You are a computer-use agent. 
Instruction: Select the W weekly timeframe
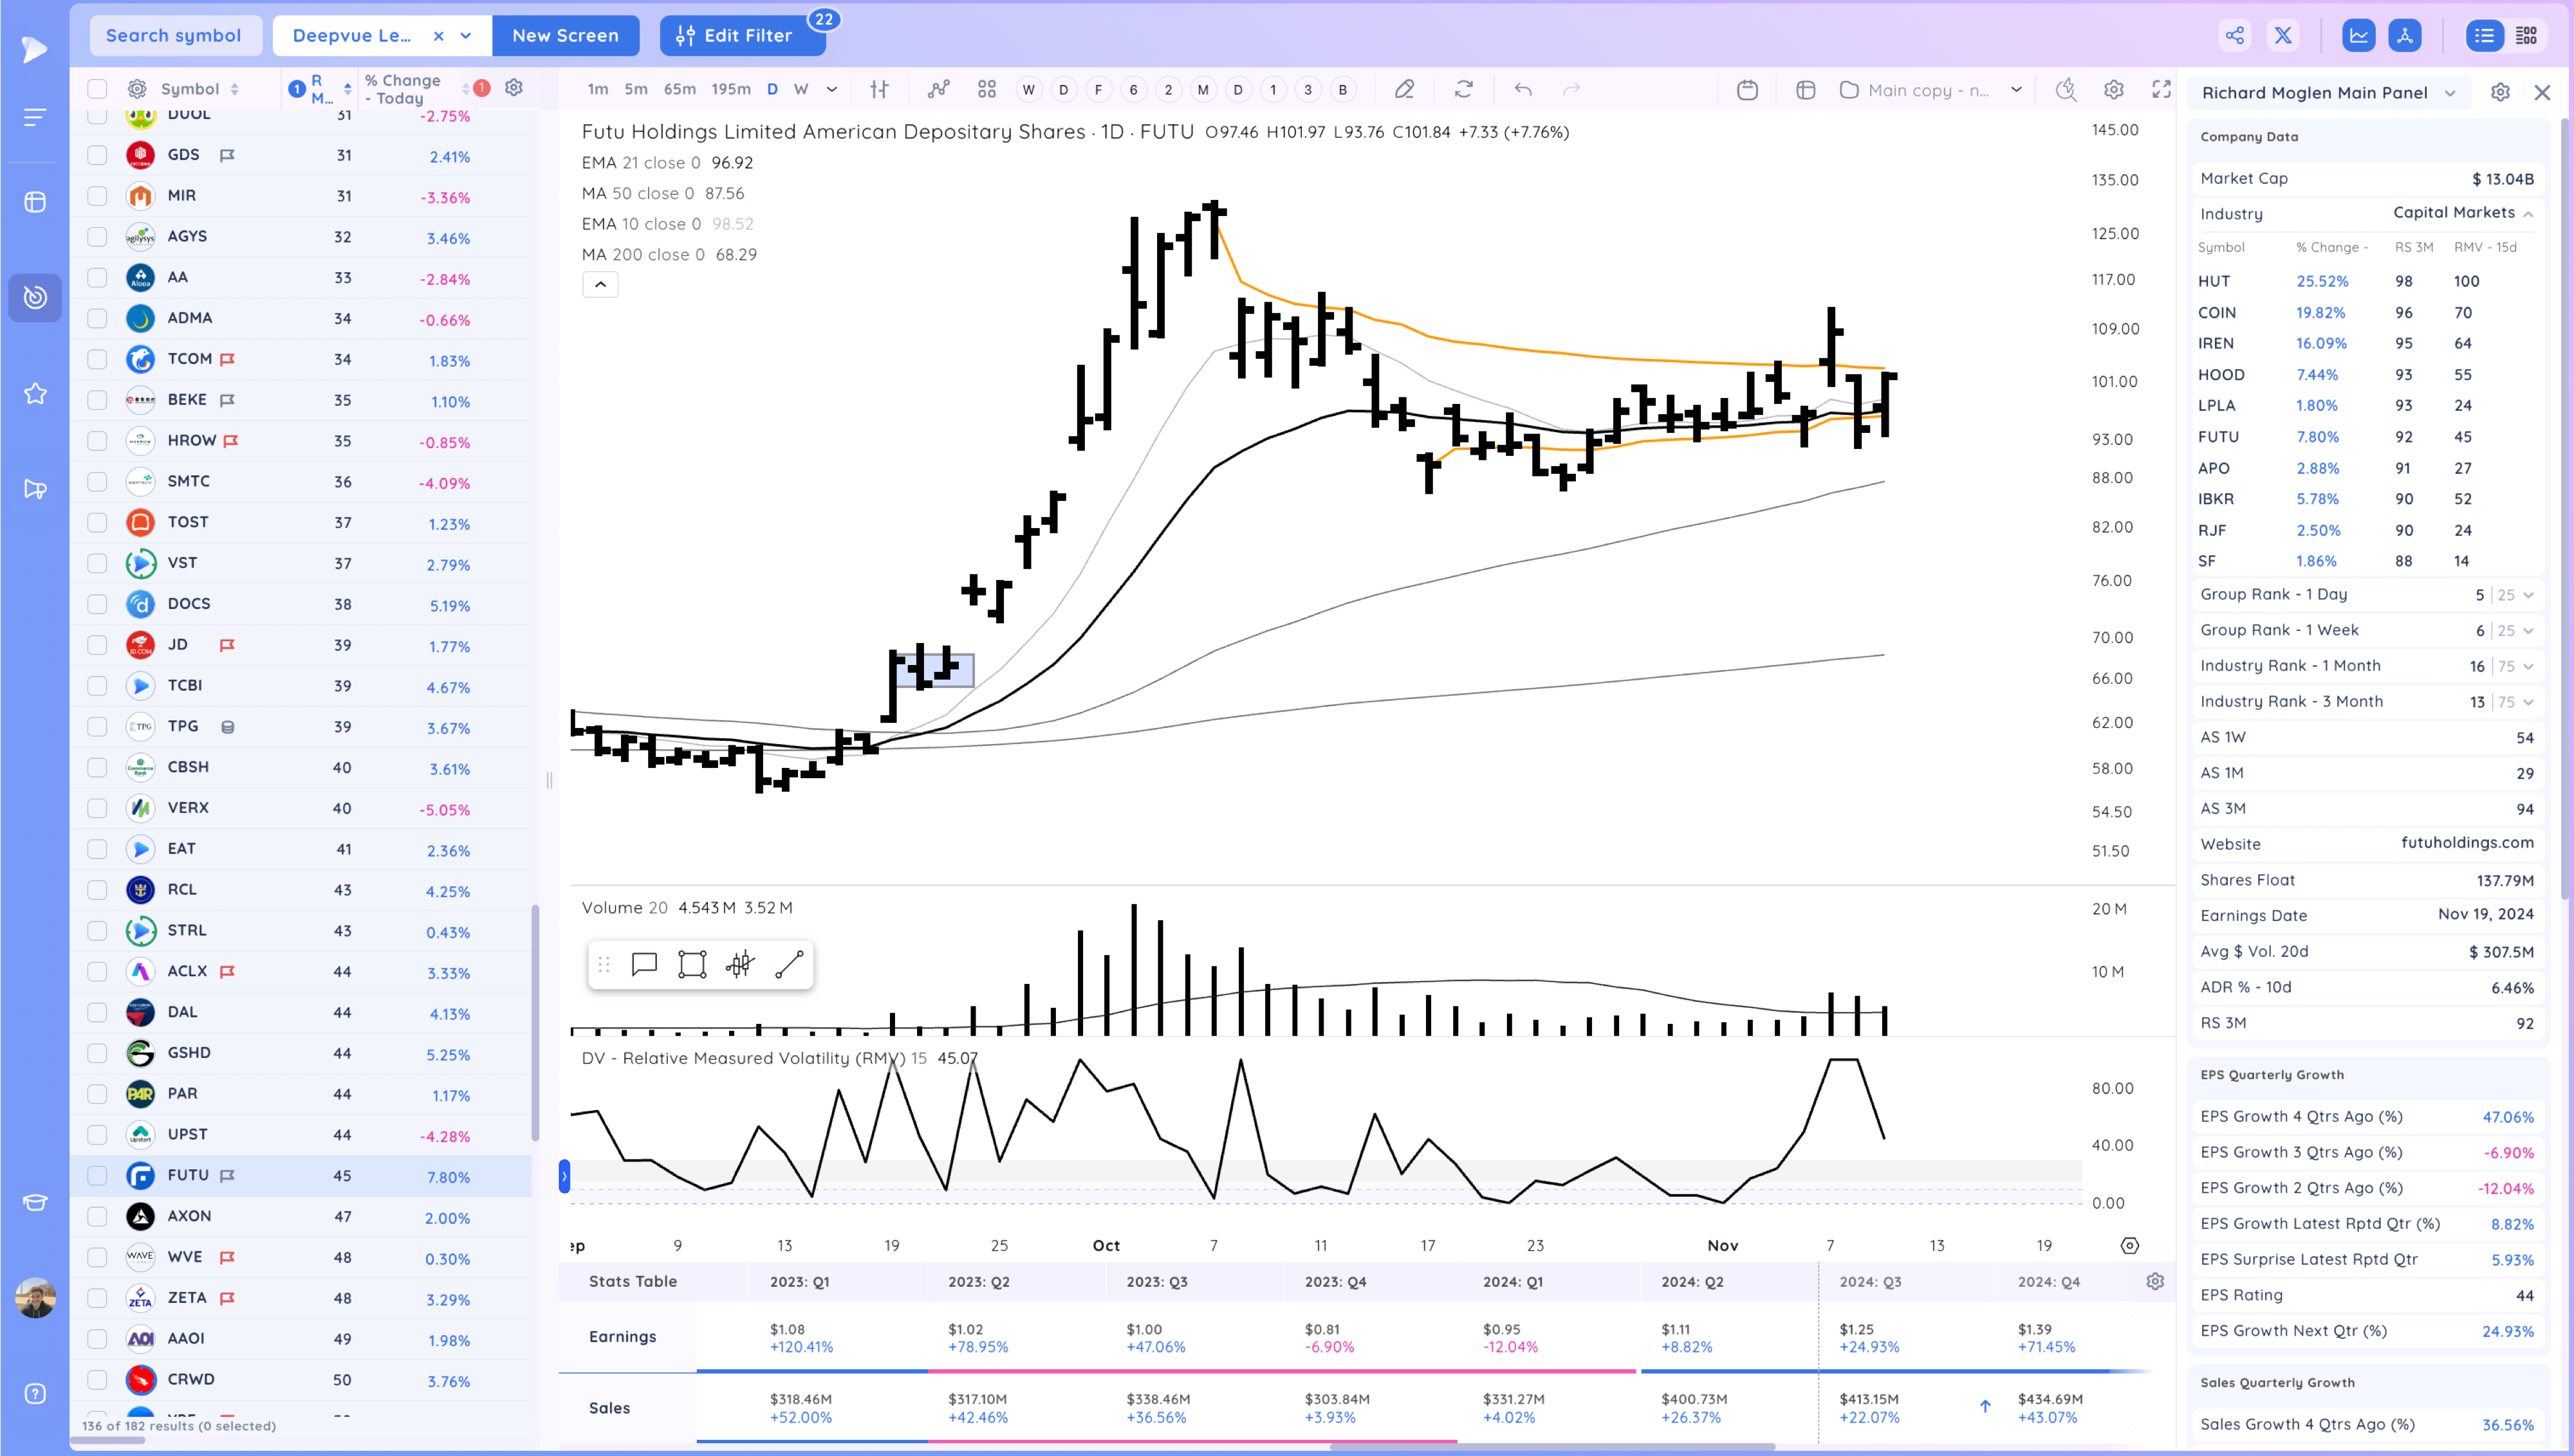[x=801, y=89]
